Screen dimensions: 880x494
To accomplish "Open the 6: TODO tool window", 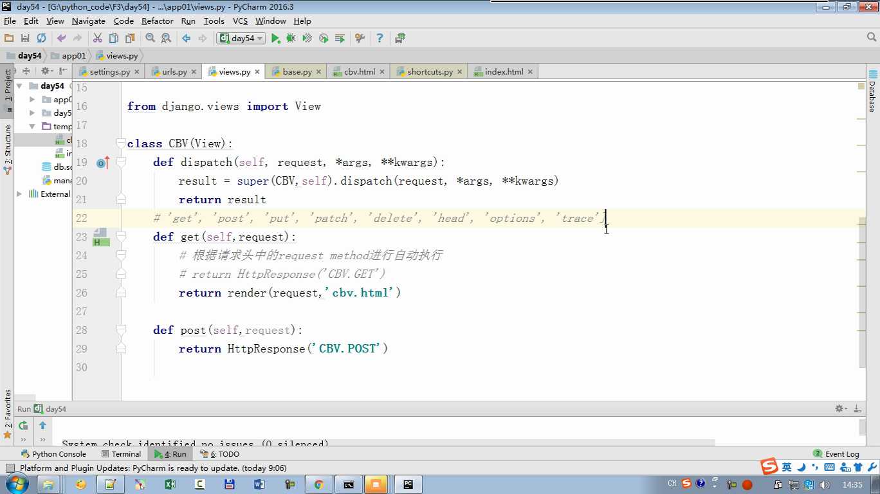I will [x=219, y=454].
